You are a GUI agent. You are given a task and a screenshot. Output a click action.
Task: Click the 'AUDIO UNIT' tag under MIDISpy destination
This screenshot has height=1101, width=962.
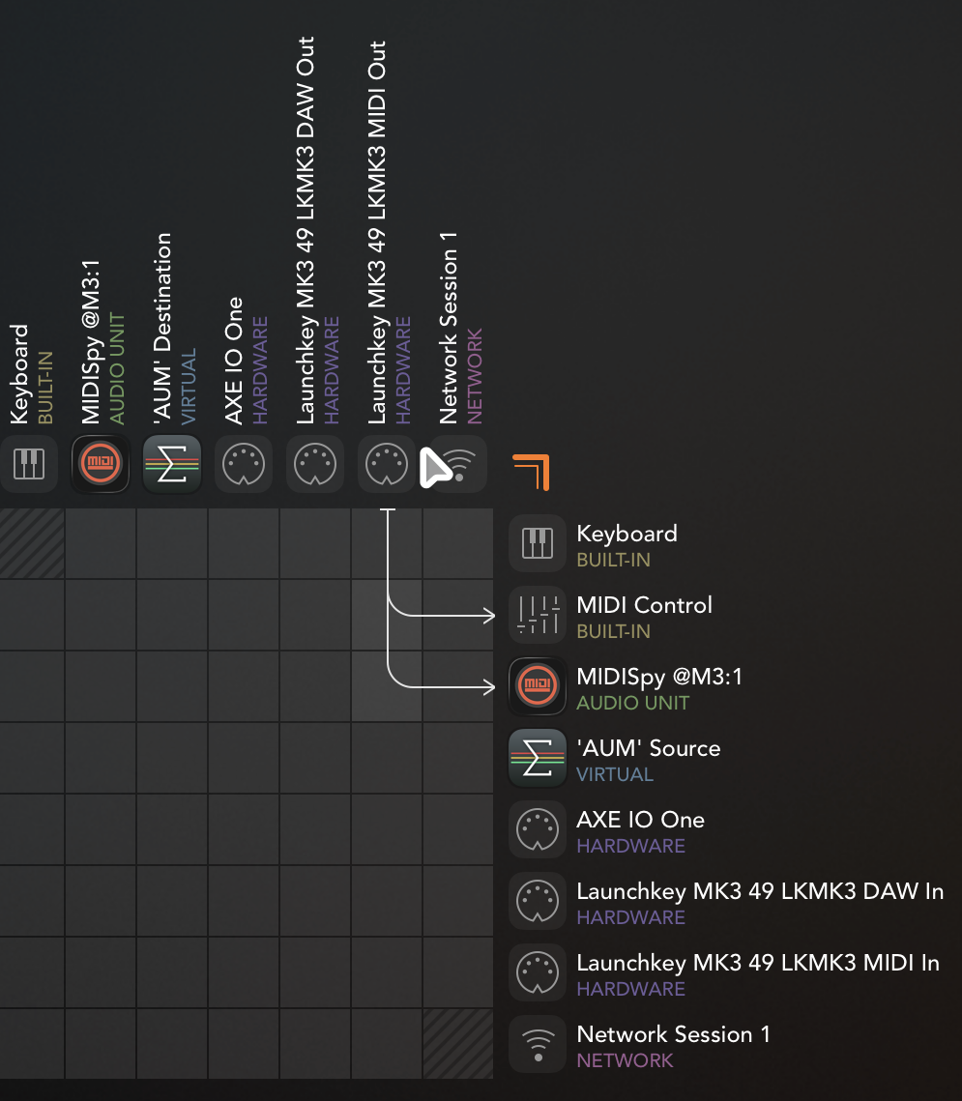pos(632,703)
